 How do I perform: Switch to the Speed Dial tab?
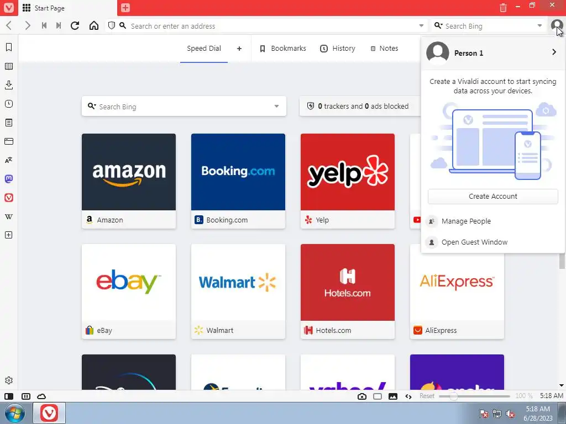204,49
